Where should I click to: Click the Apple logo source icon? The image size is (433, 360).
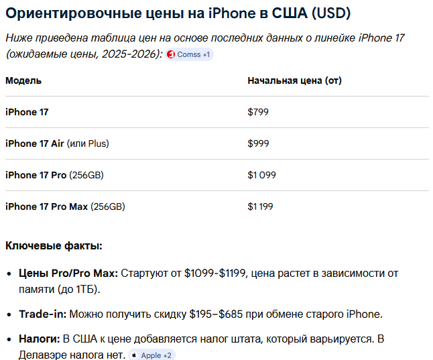click(135, 355)
